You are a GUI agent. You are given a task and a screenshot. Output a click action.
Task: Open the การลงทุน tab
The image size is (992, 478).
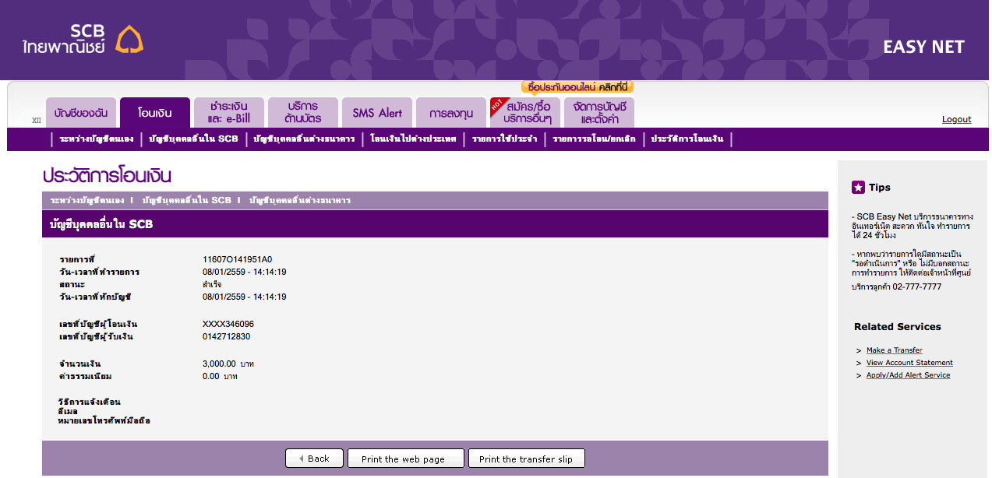451,113
